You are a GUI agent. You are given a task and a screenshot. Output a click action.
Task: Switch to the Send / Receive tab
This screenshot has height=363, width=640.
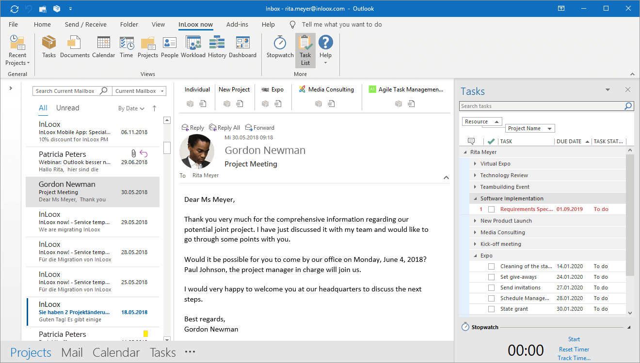coord(86,24)
